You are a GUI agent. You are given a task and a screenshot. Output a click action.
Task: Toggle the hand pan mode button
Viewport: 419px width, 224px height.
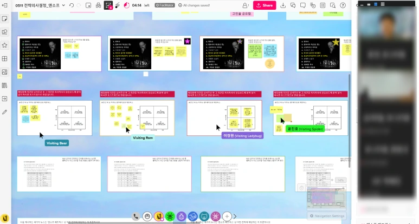pyautogui.click(x=301, y=188)
